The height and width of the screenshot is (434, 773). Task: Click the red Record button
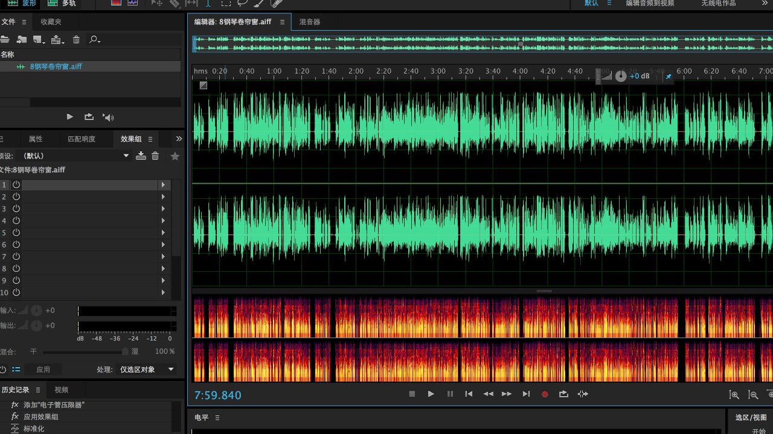[545, 394]
